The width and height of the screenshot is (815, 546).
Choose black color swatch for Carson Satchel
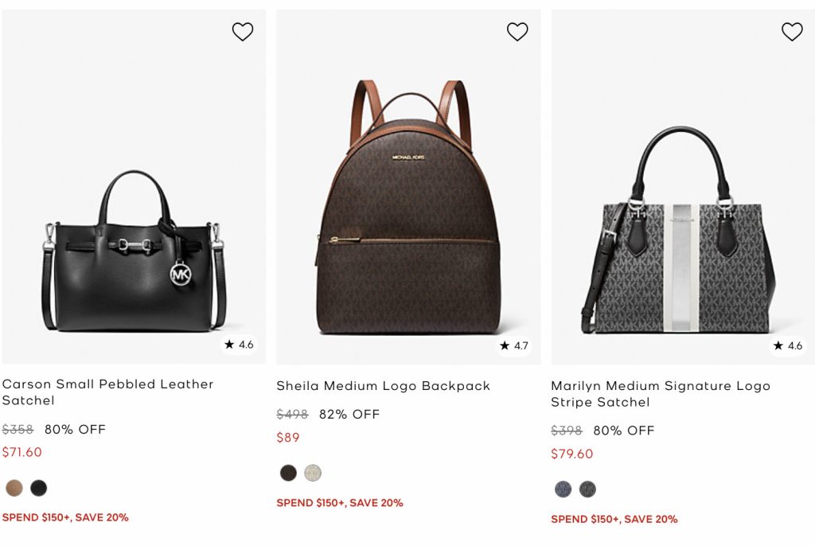tap(39, 488)
